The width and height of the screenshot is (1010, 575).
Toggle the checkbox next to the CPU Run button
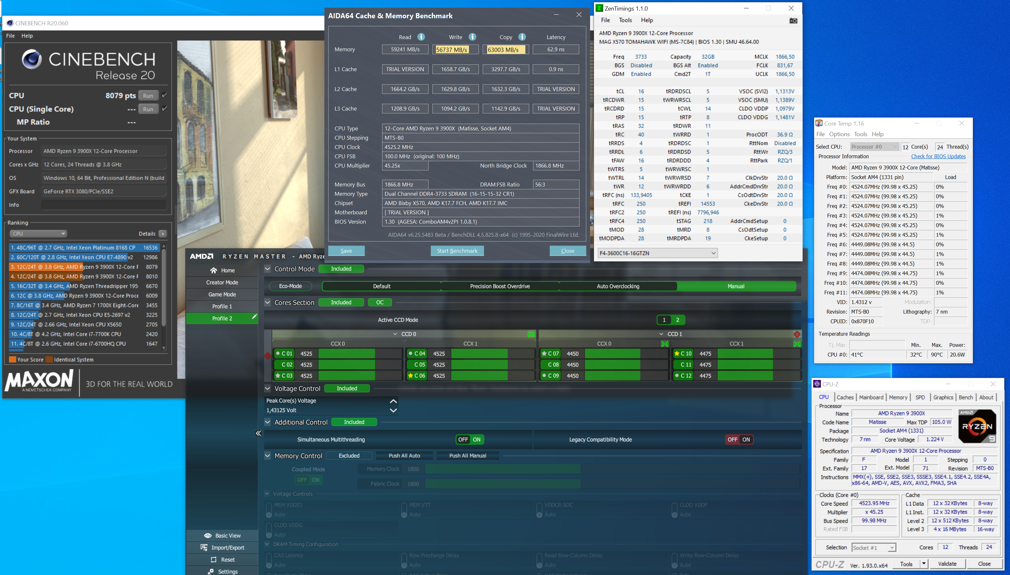(164, 95)
